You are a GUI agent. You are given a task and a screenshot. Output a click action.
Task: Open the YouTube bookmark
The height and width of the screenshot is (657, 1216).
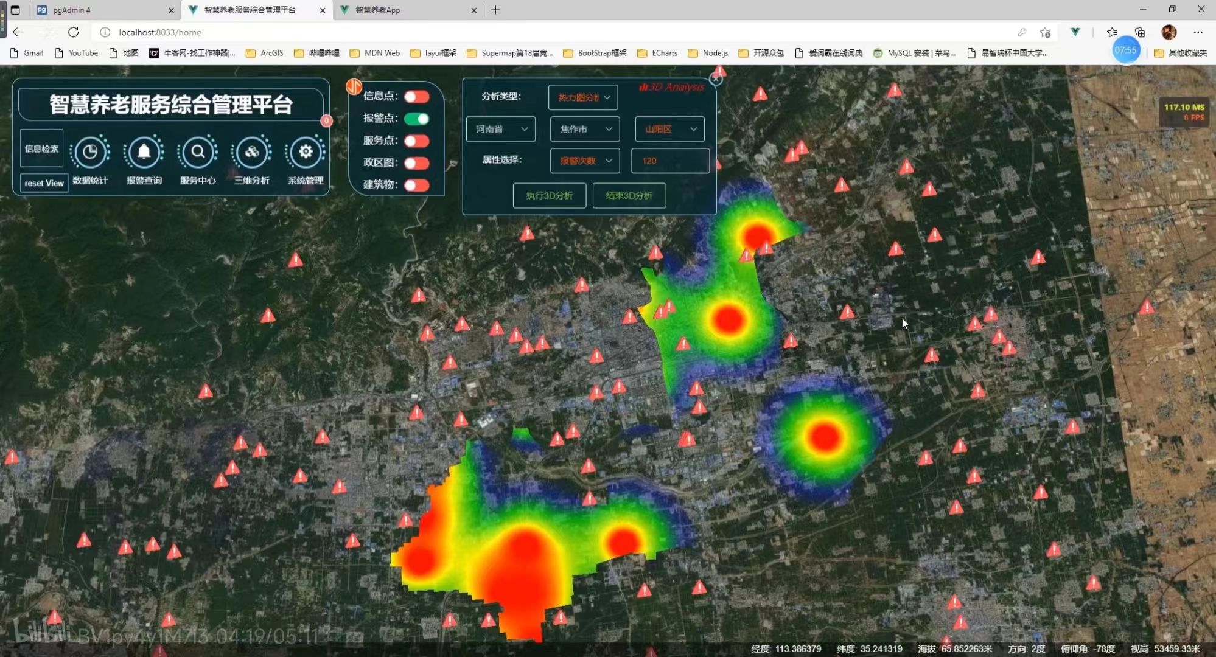(76, 53)
